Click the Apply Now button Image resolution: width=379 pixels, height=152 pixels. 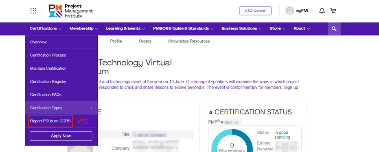tap(61, 136)
